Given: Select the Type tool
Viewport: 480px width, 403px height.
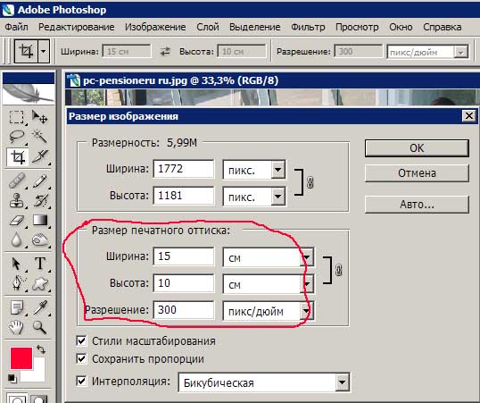Looking at the screenshot, I should tap(40, 264).
